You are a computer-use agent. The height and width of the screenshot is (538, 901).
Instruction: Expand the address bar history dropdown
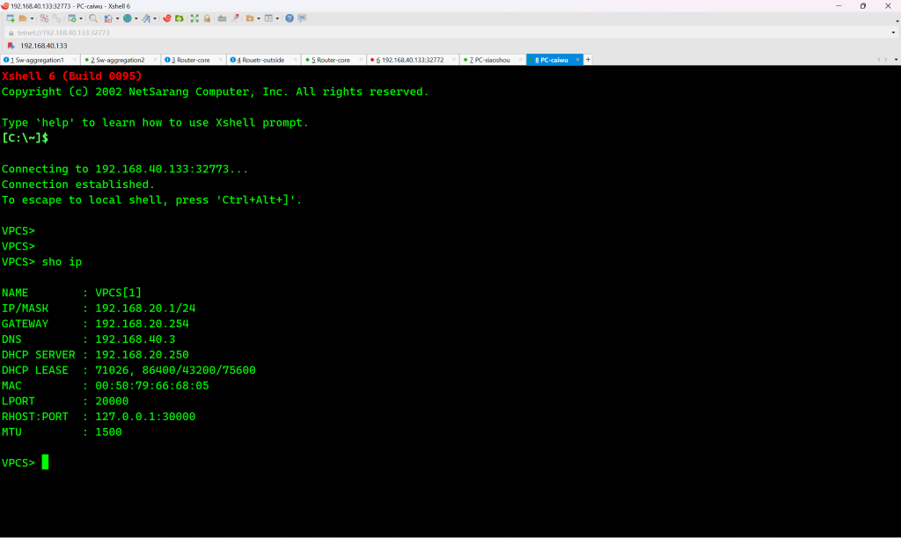(893, 33)
